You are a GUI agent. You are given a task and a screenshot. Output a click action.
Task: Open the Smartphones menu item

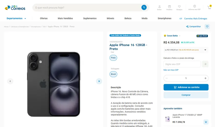tap(165, 19)
